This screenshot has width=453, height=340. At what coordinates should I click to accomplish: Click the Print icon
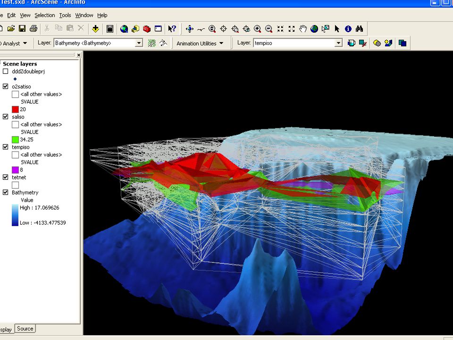pyautogui.click(x=34, y=28)
